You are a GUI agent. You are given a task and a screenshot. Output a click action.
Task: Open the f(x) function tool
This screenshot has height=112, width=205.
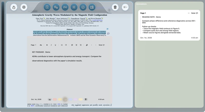click(65, 7)
